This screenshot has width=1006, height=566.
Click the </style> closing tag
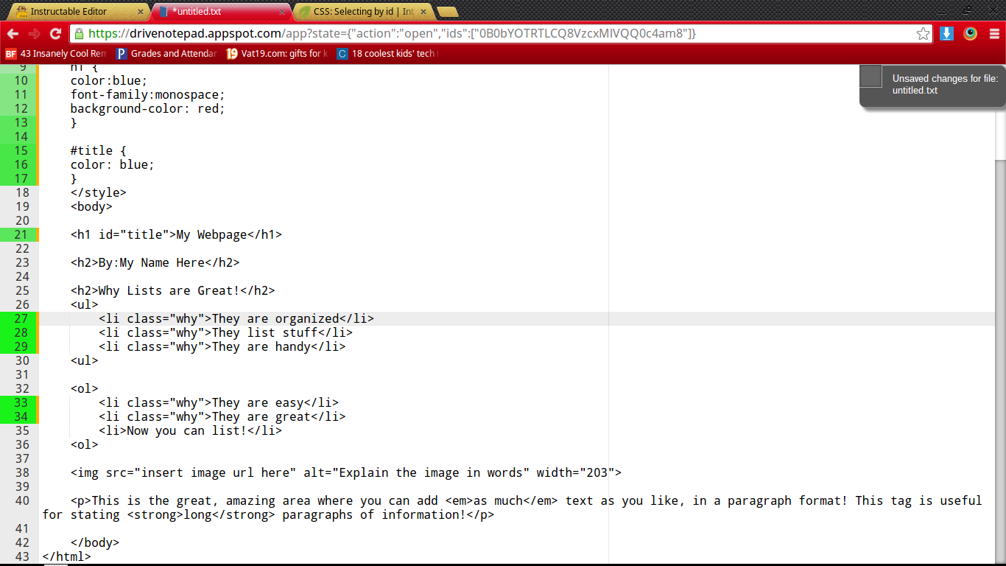tap(99, 192)
